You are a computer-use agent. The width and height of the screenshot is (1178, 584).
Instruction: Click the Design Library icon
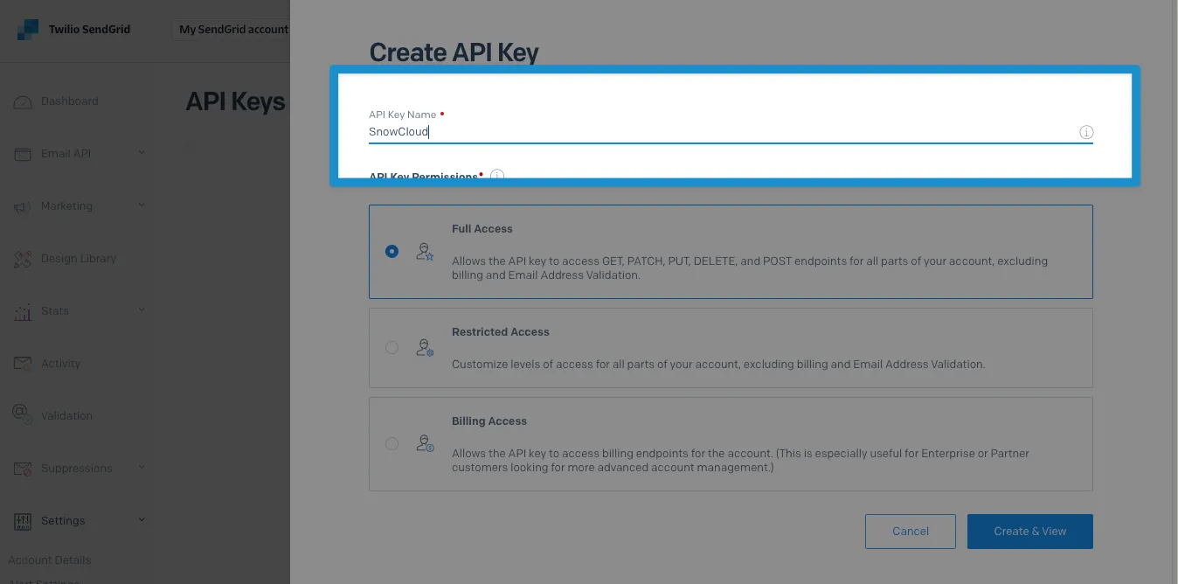[24, 260]
